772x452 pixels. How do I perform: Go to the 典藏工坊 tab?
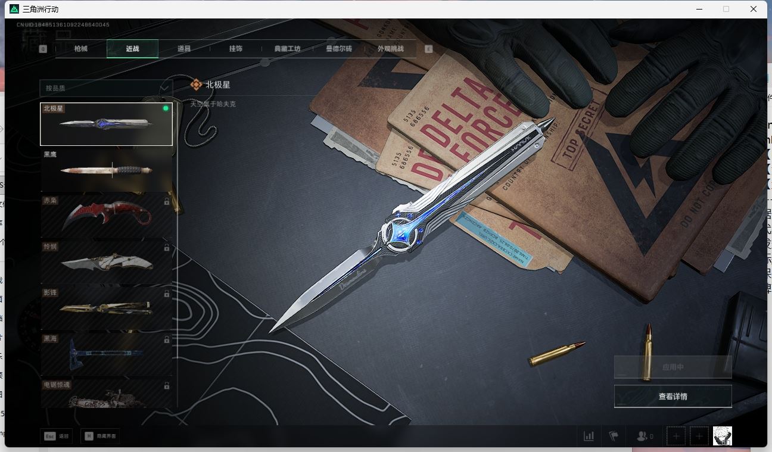point(287,49)
